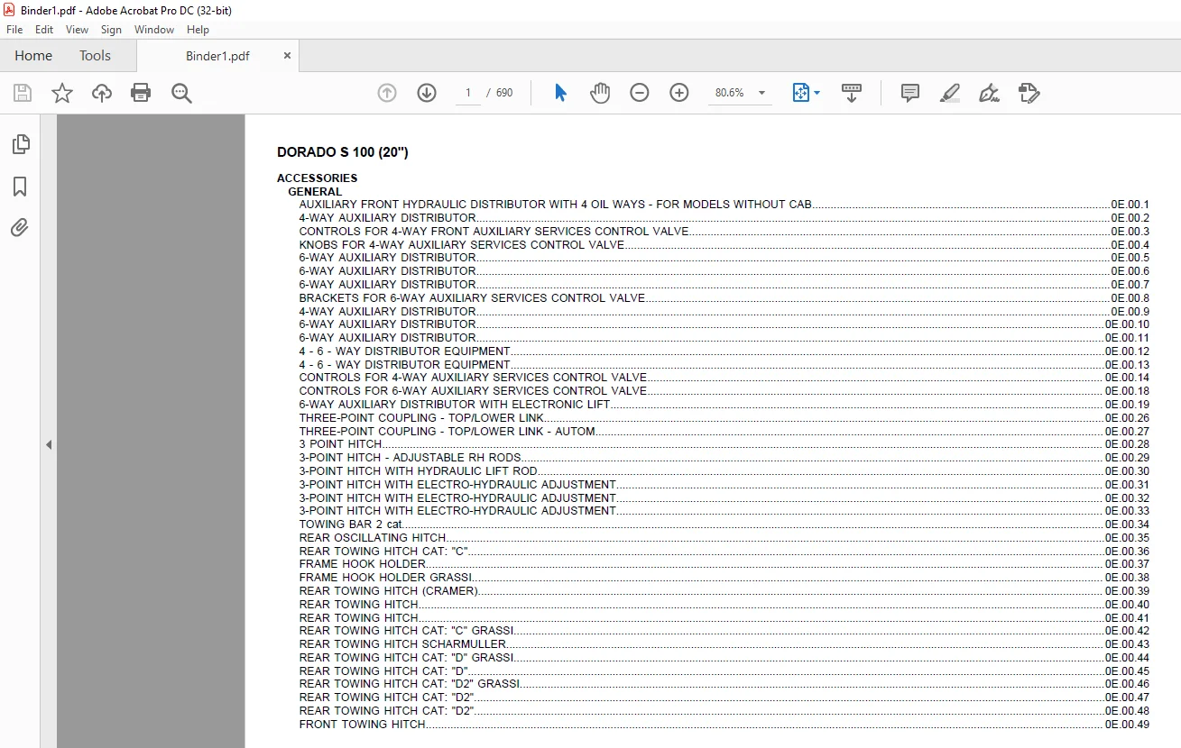1181x748 pixels.
Task: Click page reference 0E.00.34
Action: coord(1127,525)
